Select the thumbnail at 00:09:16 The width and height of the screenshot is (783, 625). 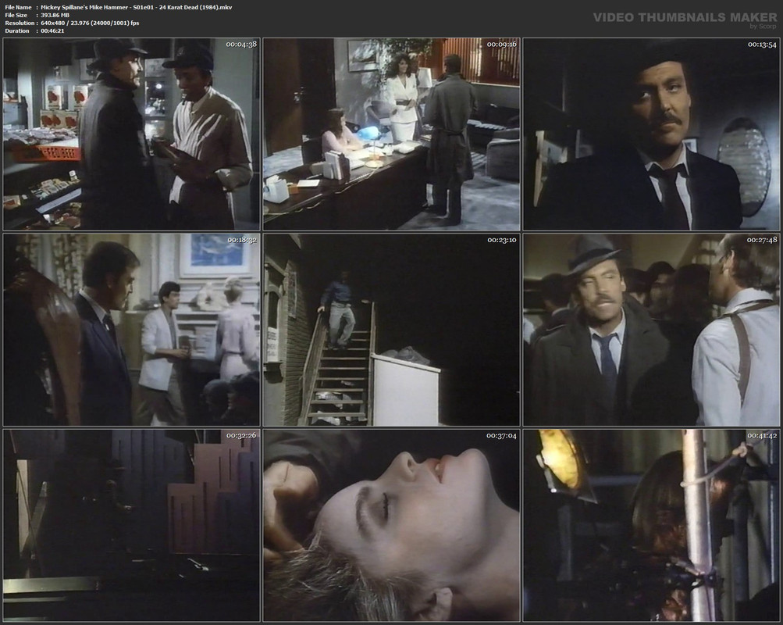pyautogui.click(x=392, y=134)
